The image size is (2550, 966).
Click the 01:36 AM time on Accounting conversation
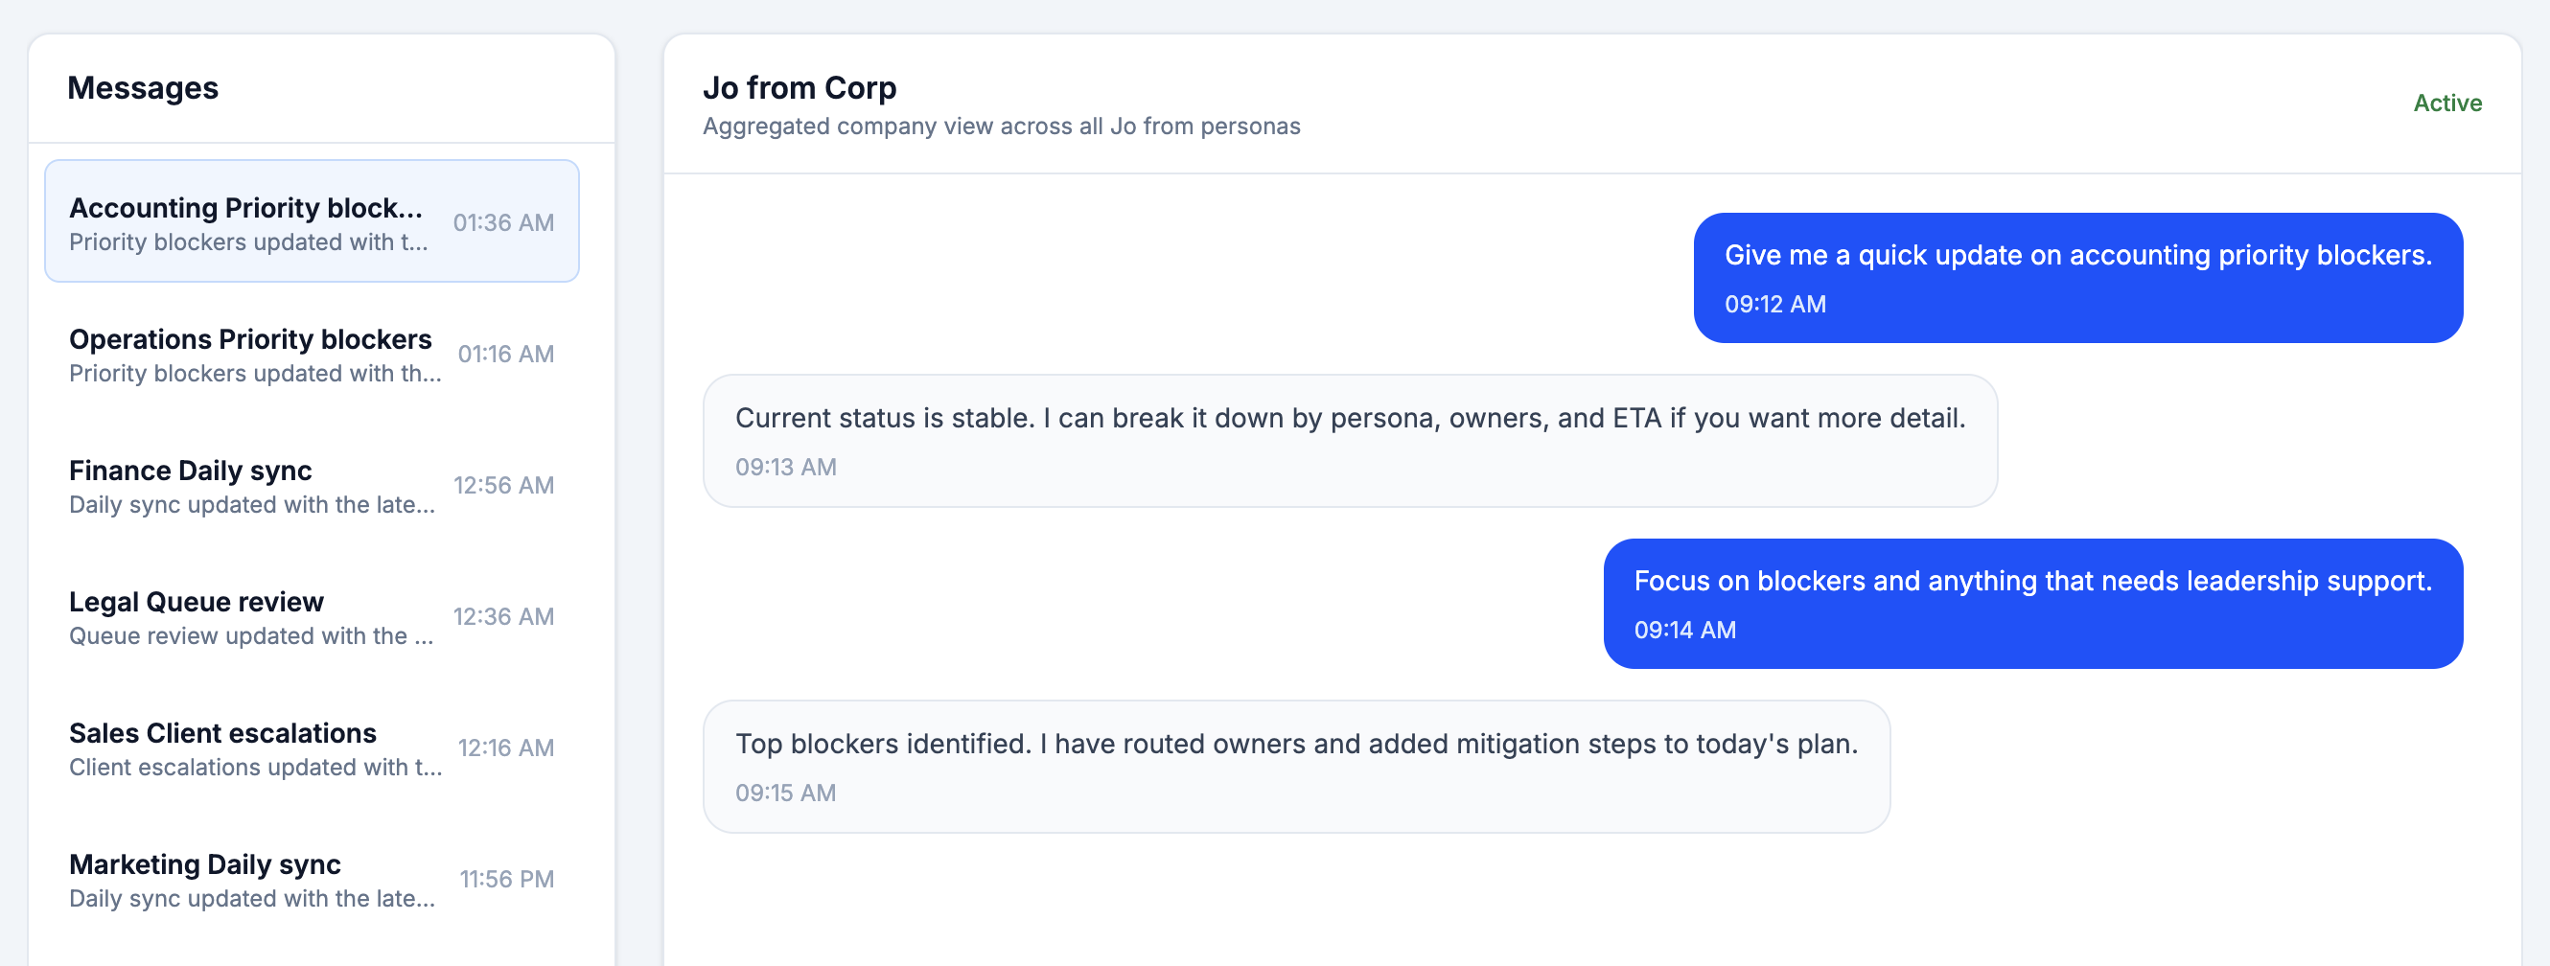pos(504,222)
